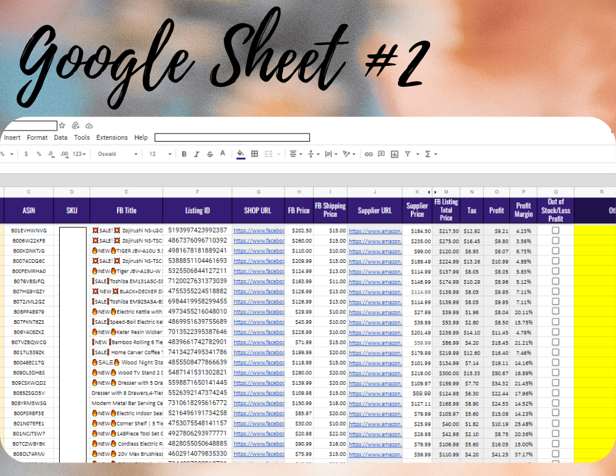The width and height of the screenshot is (616, 476).
Task: Open the Data menu
Action: [60, 137]
